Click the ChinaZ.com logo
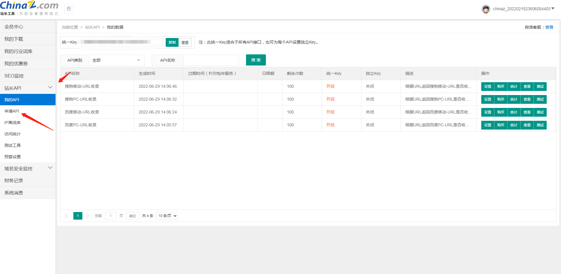The height and width of the screenshot is (274, 561). (x=29, y=8)
